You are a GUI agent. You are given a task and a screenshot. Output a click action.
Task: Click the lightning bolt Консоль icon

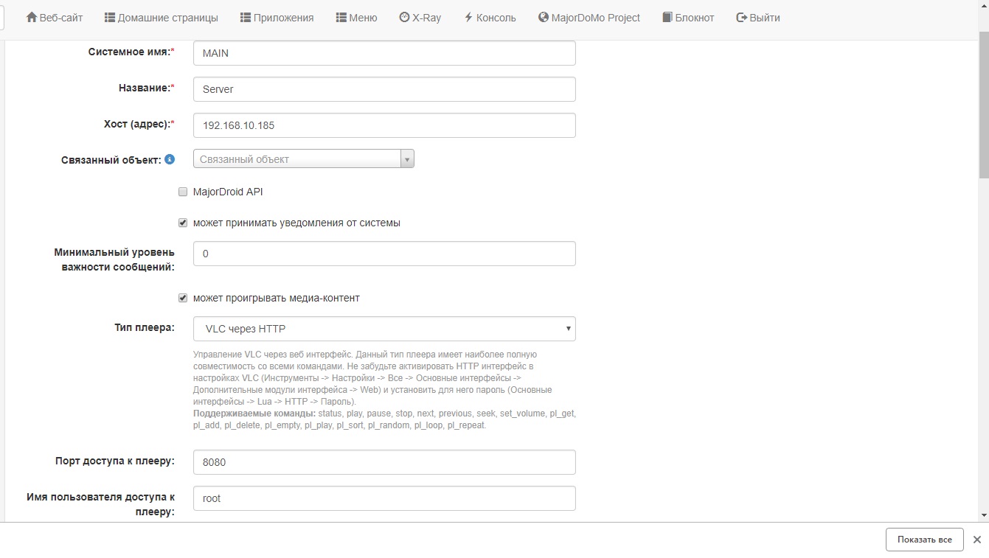tap(468, 18)
